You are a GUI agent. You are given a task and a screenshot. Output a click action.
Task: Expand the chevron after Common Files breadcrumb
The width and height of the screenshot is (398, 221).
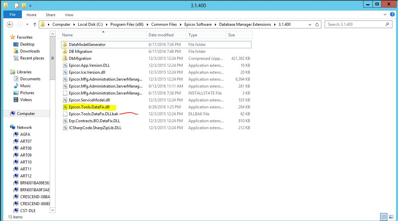point(180,24)
